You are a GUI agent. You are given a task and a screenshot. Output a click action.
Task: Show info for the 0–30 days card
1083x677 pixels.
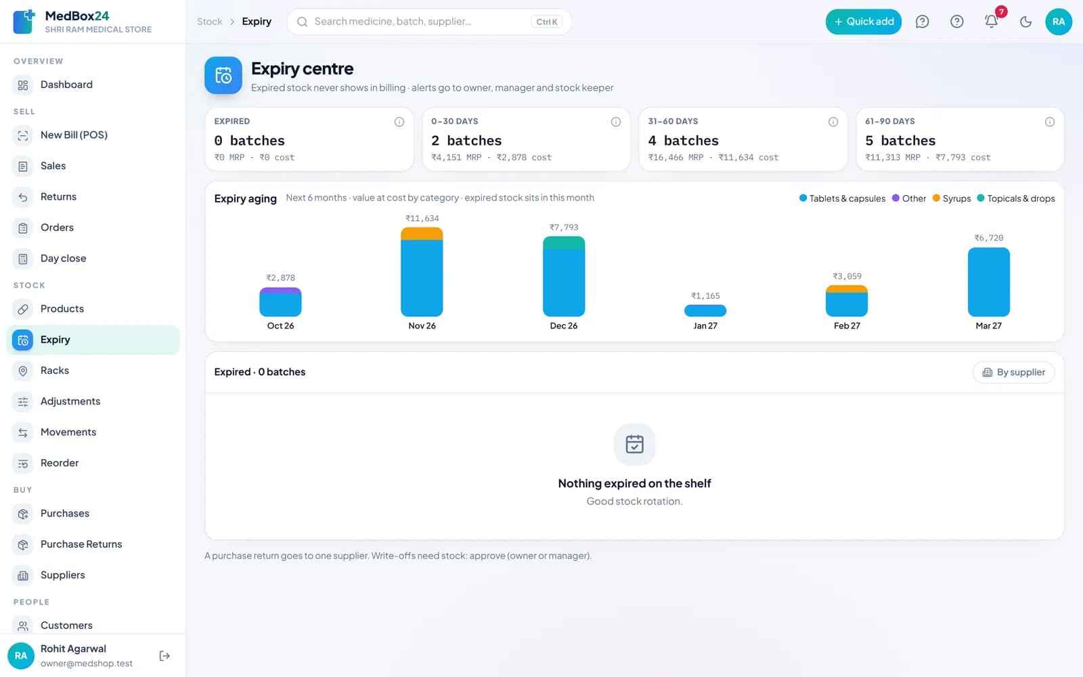pyautogui.click(x=616, y=122)
